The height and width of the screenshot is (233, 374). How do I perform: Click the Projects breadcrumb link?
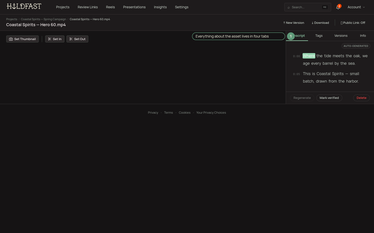12,19
